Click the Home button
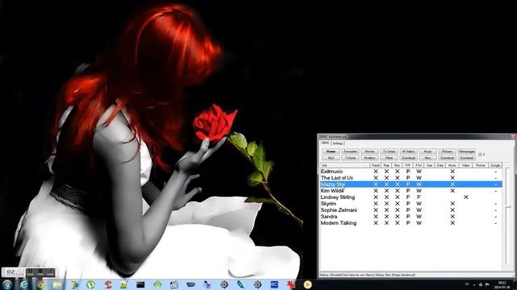The image size is (517, 290). (330, 151)
